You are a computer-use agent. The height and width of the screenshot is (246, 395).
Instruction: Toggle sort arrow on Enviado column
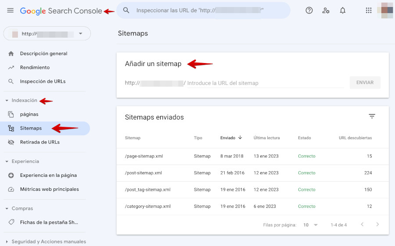tap(240, 137)
